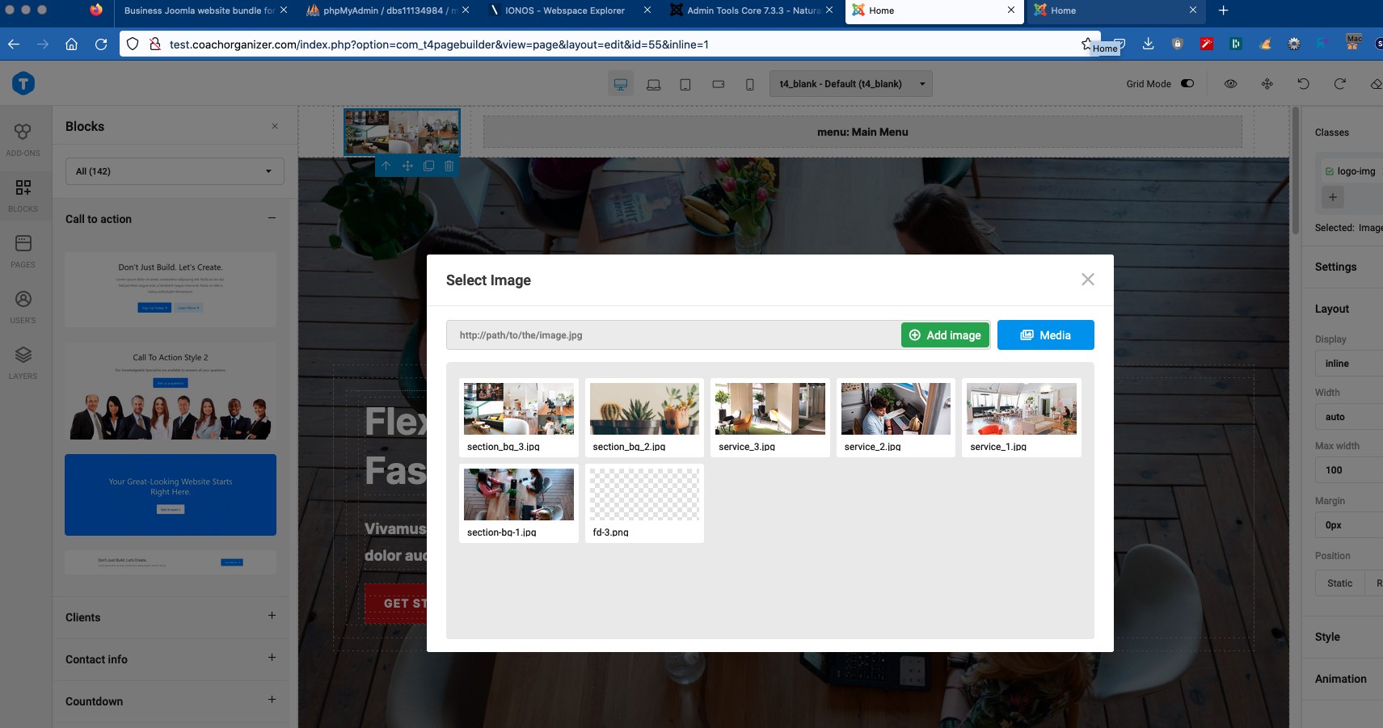Select the Static position option
This screenshot has height=728, width=1383.
(1339, 583)
